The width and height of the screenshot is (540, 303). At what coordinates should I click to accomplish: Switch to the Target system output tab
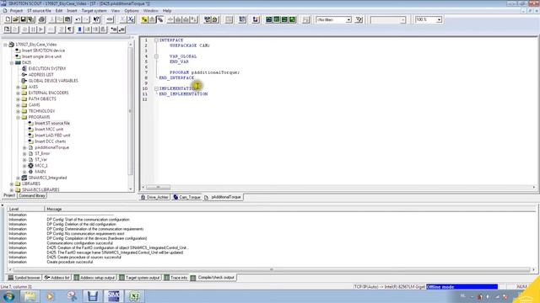(x=139, y=278)
